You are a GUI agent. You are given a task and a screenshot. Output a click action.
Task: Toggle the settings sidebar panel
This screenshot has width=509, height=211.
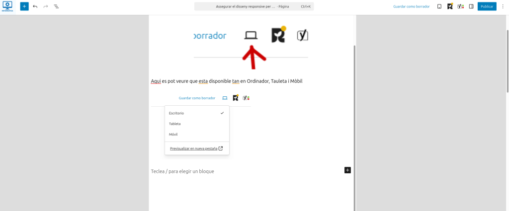click(471, 6)
